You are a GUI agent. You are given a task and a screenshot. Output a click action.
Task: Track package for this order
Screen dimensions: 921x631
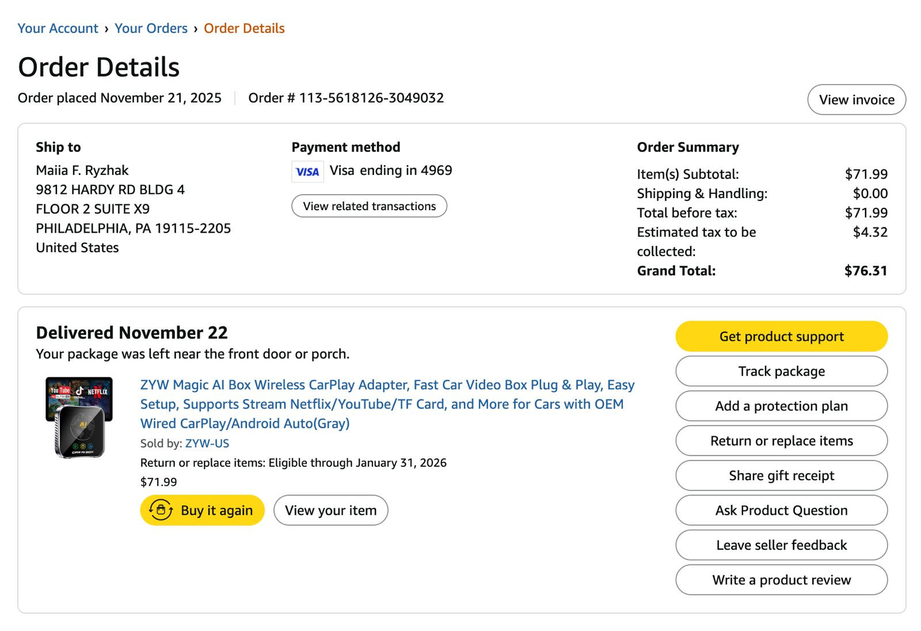(x=781, y=371)
